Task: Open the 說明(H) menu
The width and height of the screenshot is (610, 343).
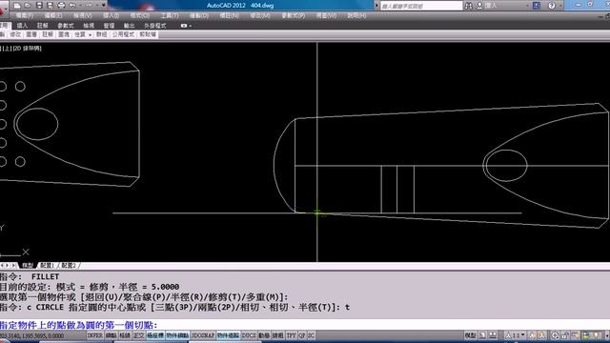Action: point(356,15)
